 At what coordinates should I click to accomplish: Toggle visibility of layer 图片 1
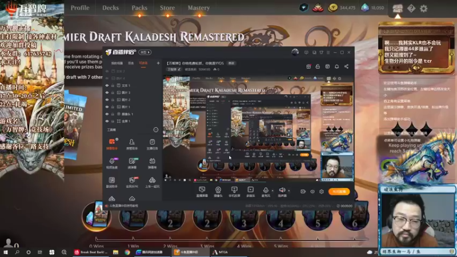pyautogui.click(x=107, y=107)
